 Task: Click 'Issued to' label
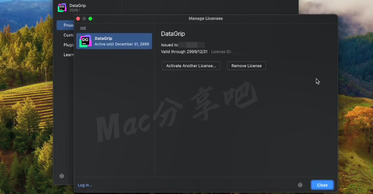169,45
